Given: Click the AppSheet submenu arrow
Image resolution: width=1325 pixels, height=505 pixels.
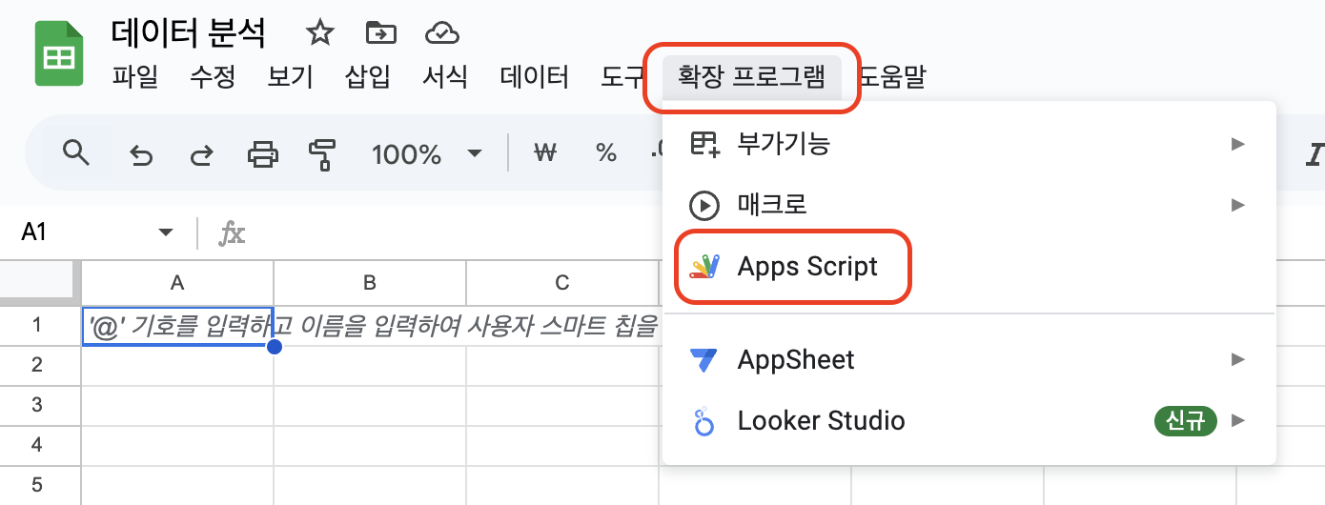Looking at the screenshot, I should [x=1238, y=359].
